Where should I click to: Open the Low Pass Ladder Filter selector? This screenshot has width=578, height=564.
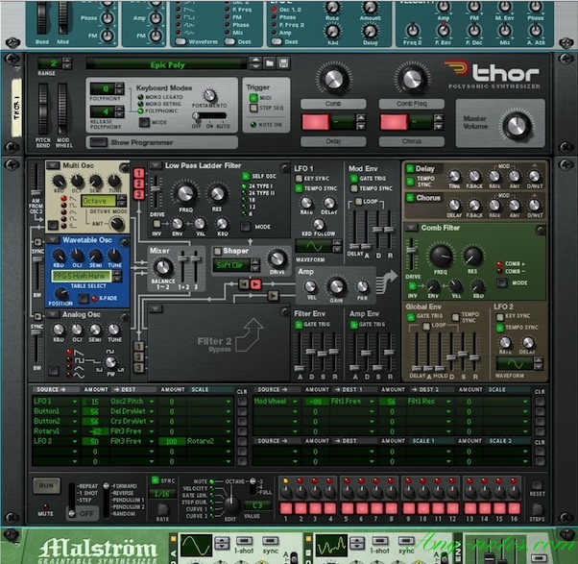(156, 165)
